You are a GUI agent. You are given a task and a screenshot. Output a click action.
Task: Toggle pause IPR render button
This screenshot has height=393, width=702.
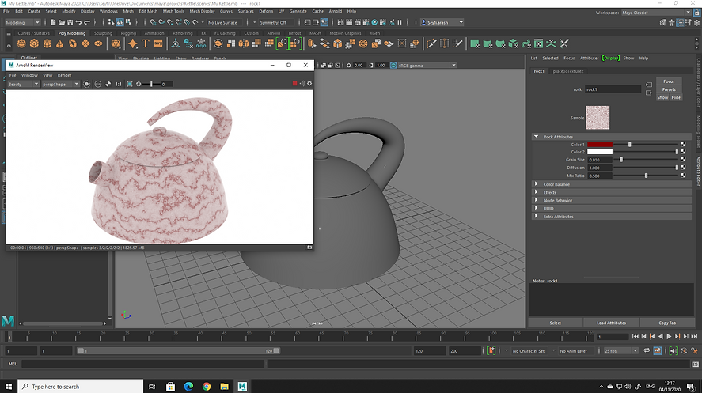[x=400, y=22]
